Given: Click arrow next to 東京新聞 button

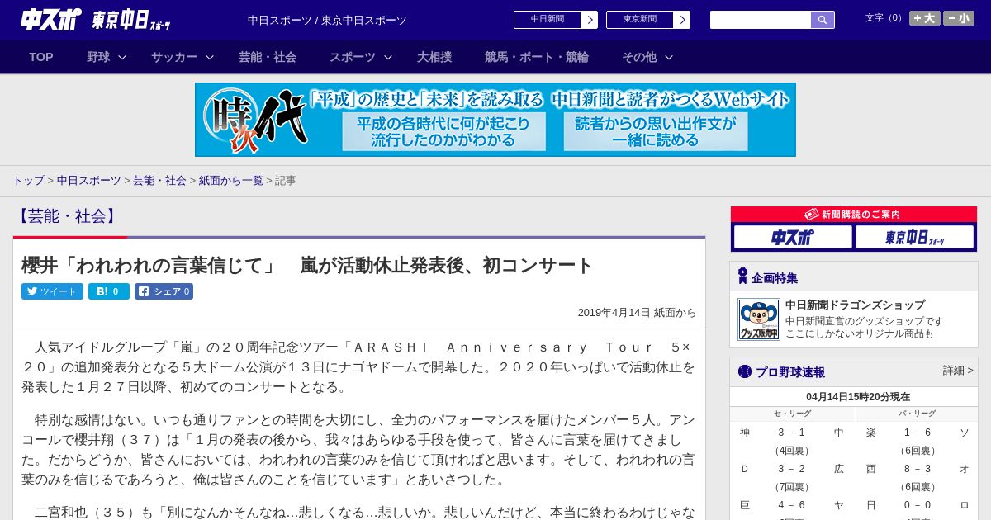Looking at the screenshot, I should tap(682, 20).
